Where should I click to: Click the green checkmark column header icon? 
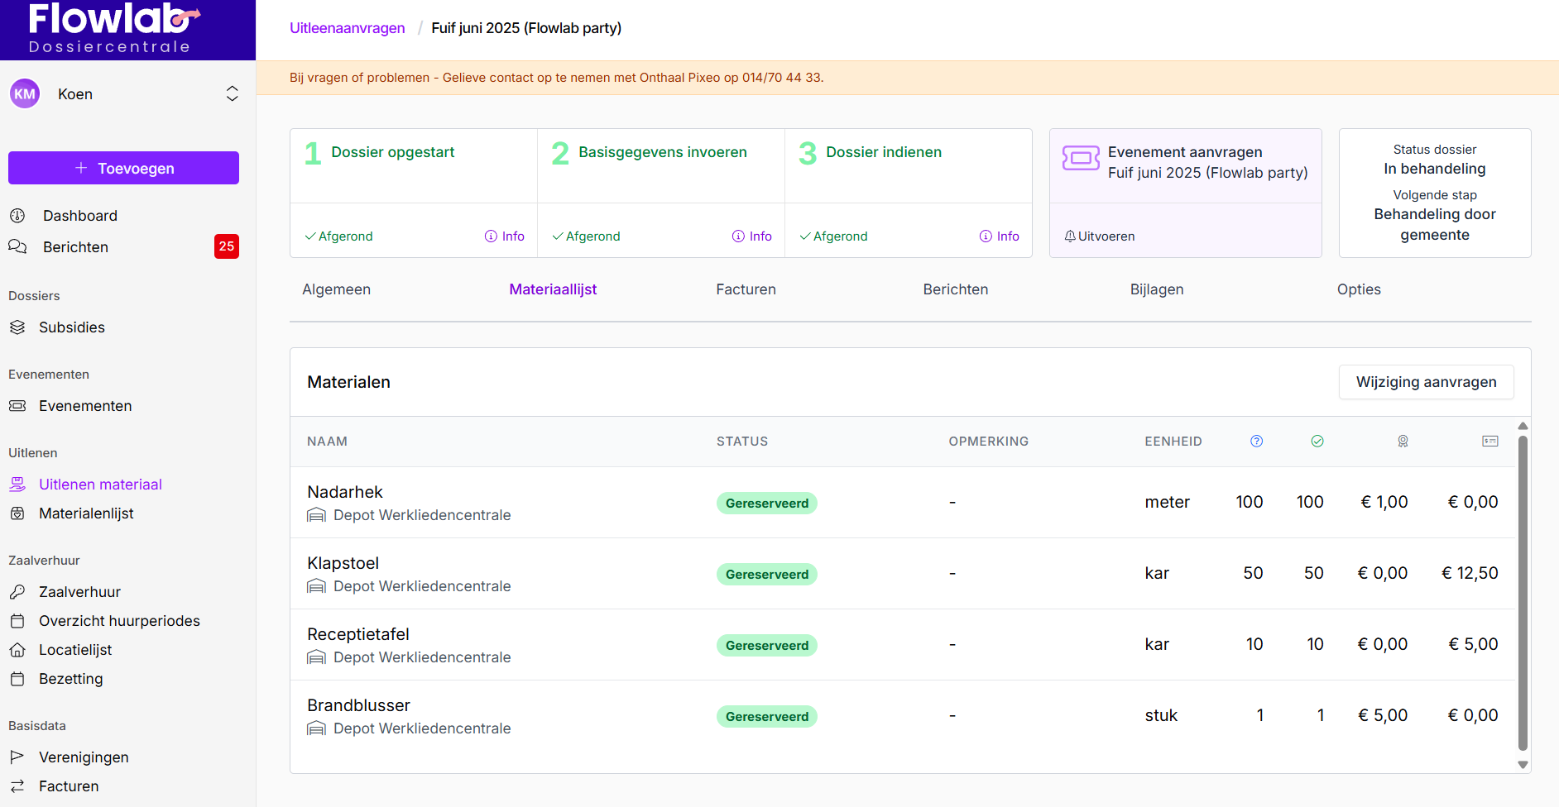[1317, 442]
